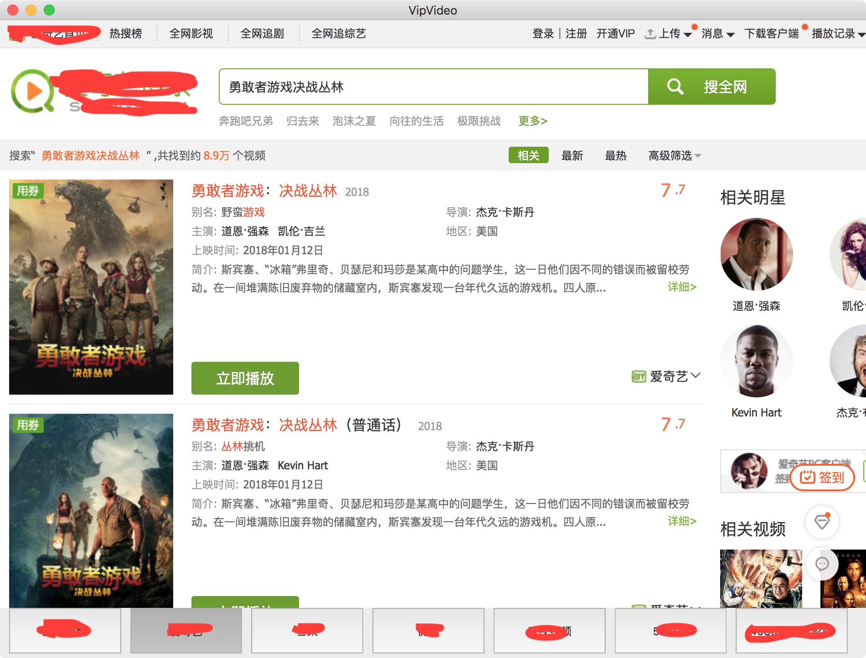This screenshot has height=658, width=866.
Task: Click hot search 泡沫之夏
Action: point(354,121)
